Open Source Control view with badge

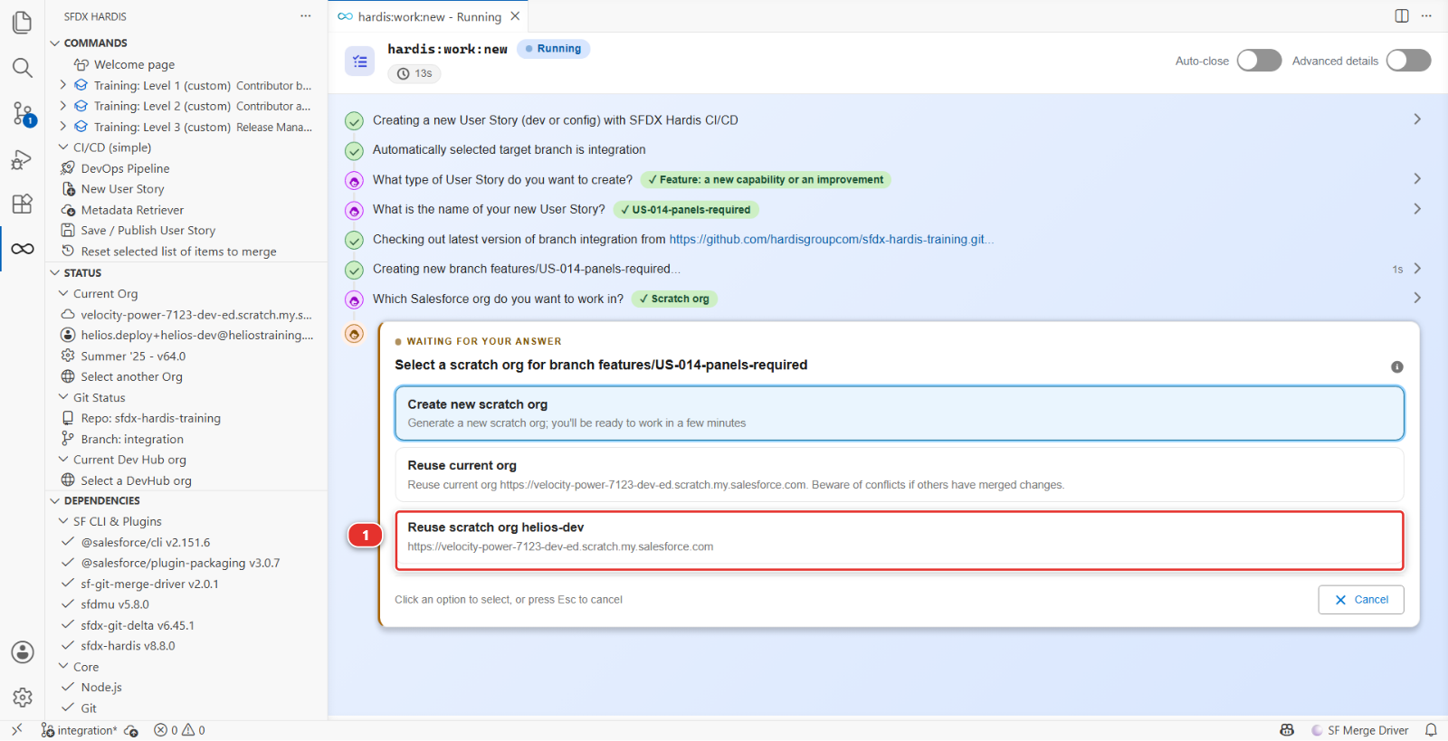[23, 114]
